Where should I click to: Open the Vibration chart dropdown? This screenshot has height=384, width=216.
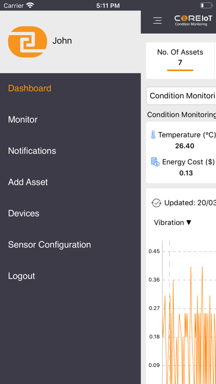(x=172, y=222)
